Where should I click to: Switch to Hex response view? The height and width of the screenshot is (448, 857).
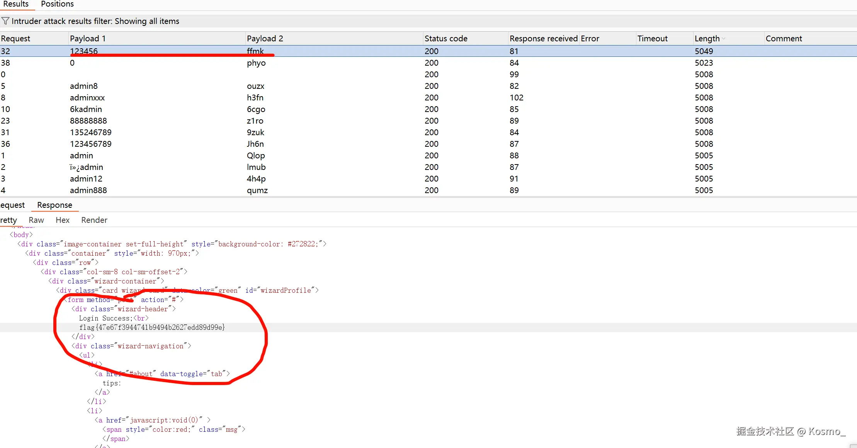coord(63,220)
